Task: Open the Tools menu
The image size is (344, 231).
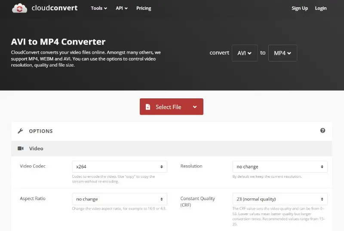Action: [99, 8]
